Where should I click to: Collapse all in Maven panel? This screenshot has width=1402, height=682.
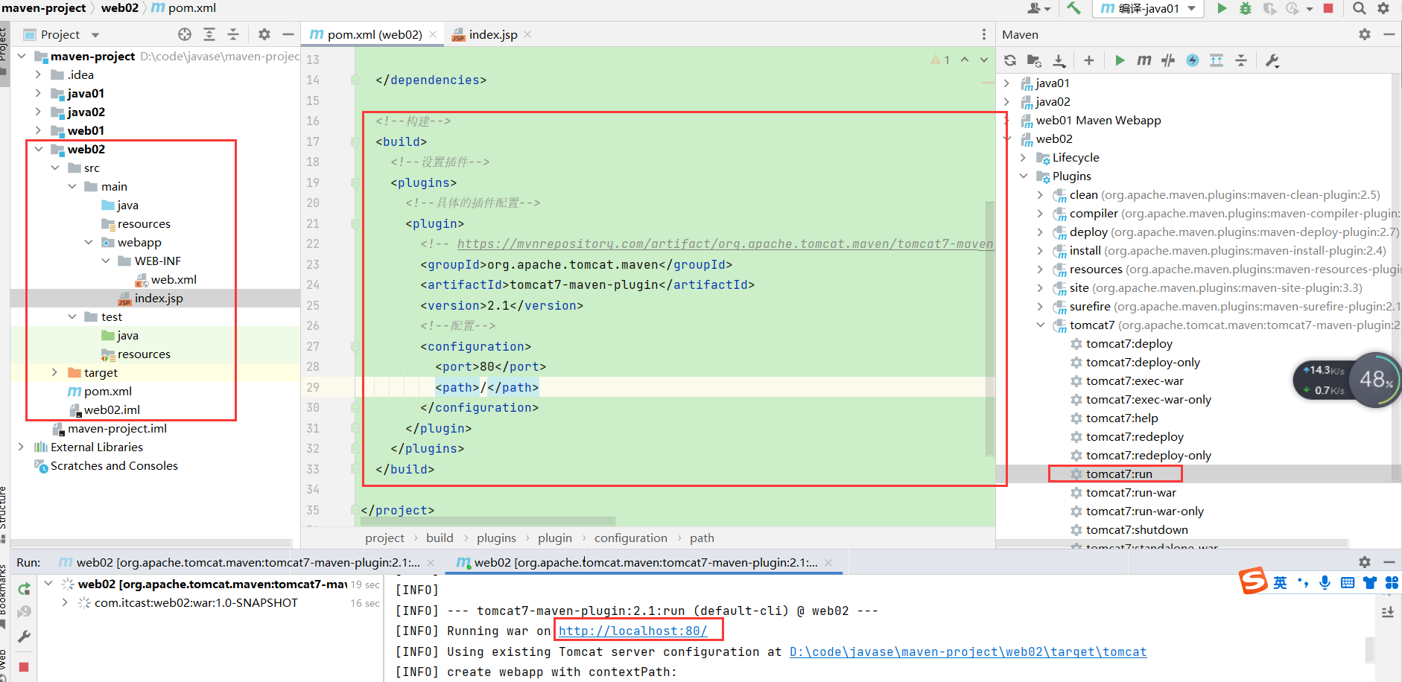(x=1241, y=60)
